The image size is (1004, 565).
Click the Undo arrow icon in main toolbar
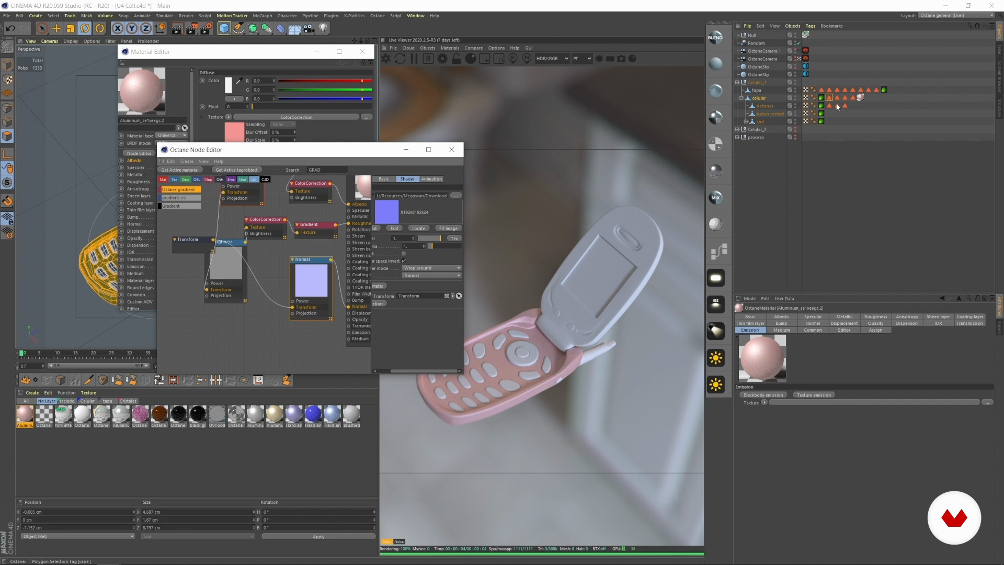click(x=10, y=28)
